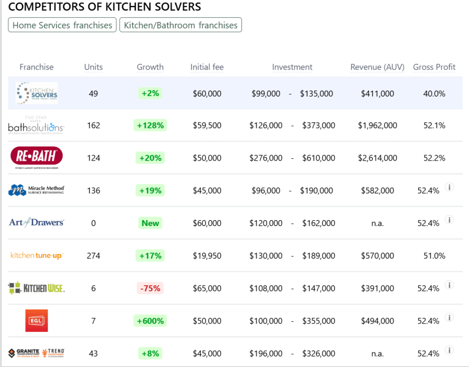This screenshot has height=367, width=469.
Task: Open the Granite Trend Transformations logo
Action: [x=37, y=353]
